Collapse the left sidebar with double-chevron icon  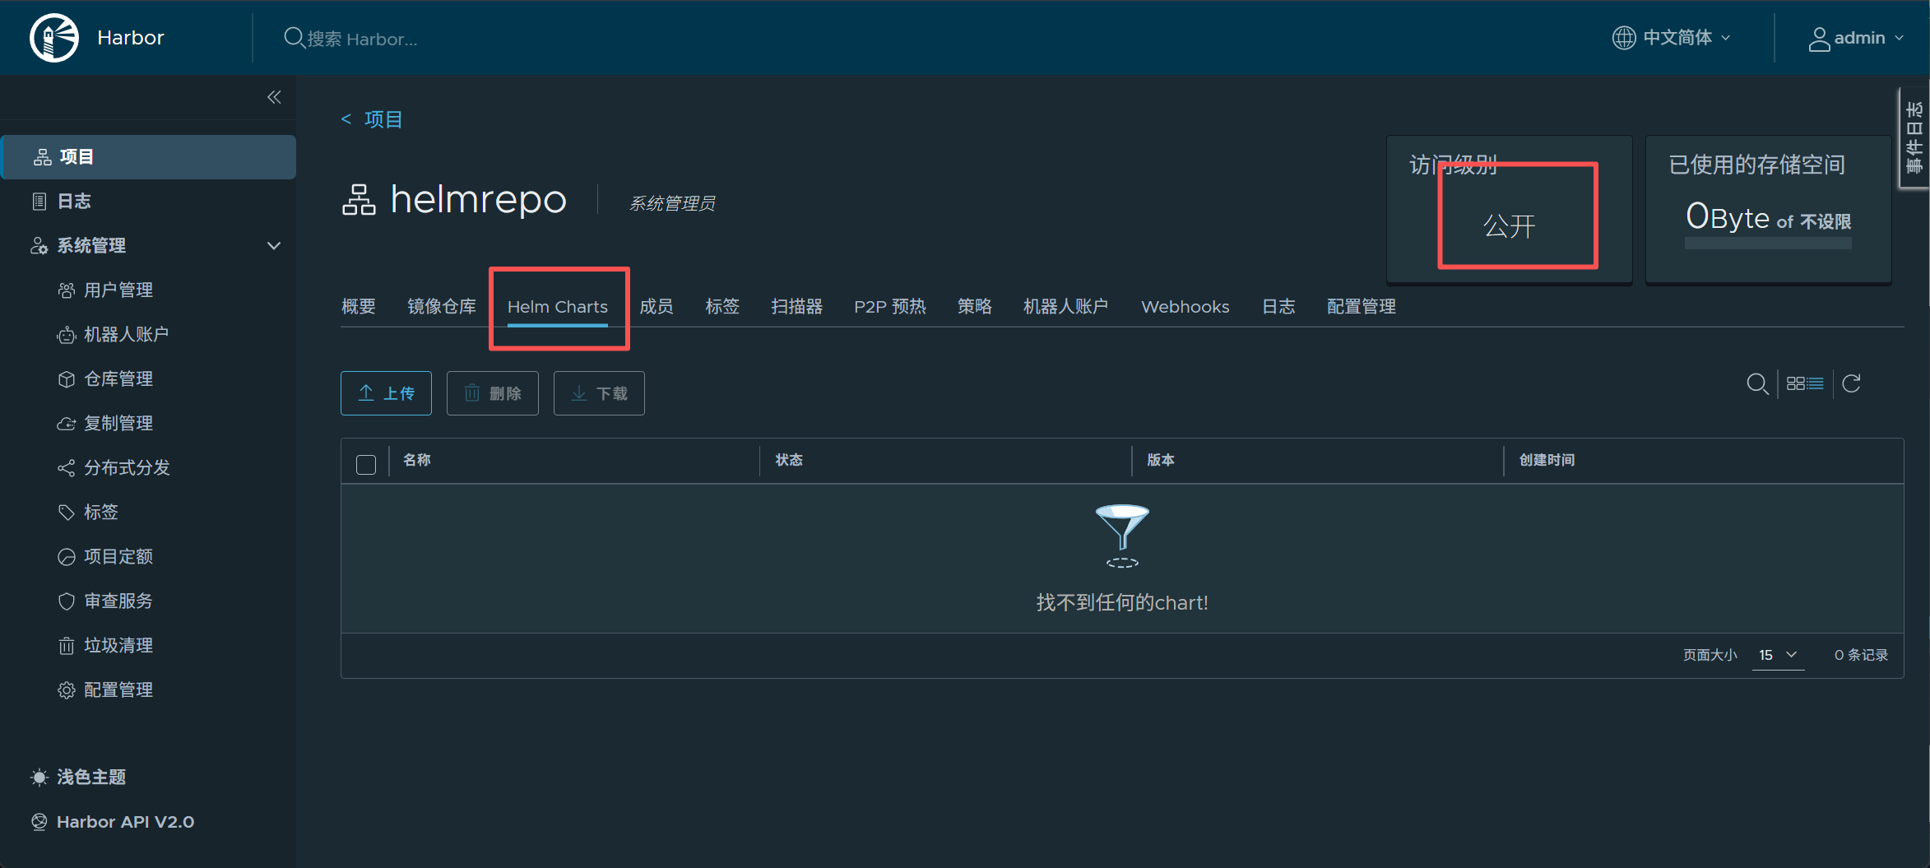[x=274, y=97]
